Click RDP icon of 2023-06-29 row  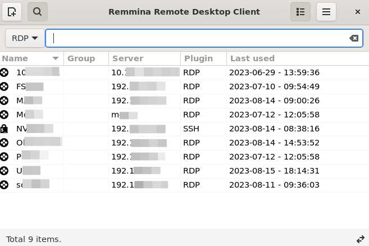4,72
